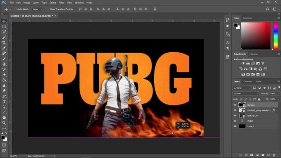Switch to the Swatches tab

pyautogui.click(x=247, y=18)
